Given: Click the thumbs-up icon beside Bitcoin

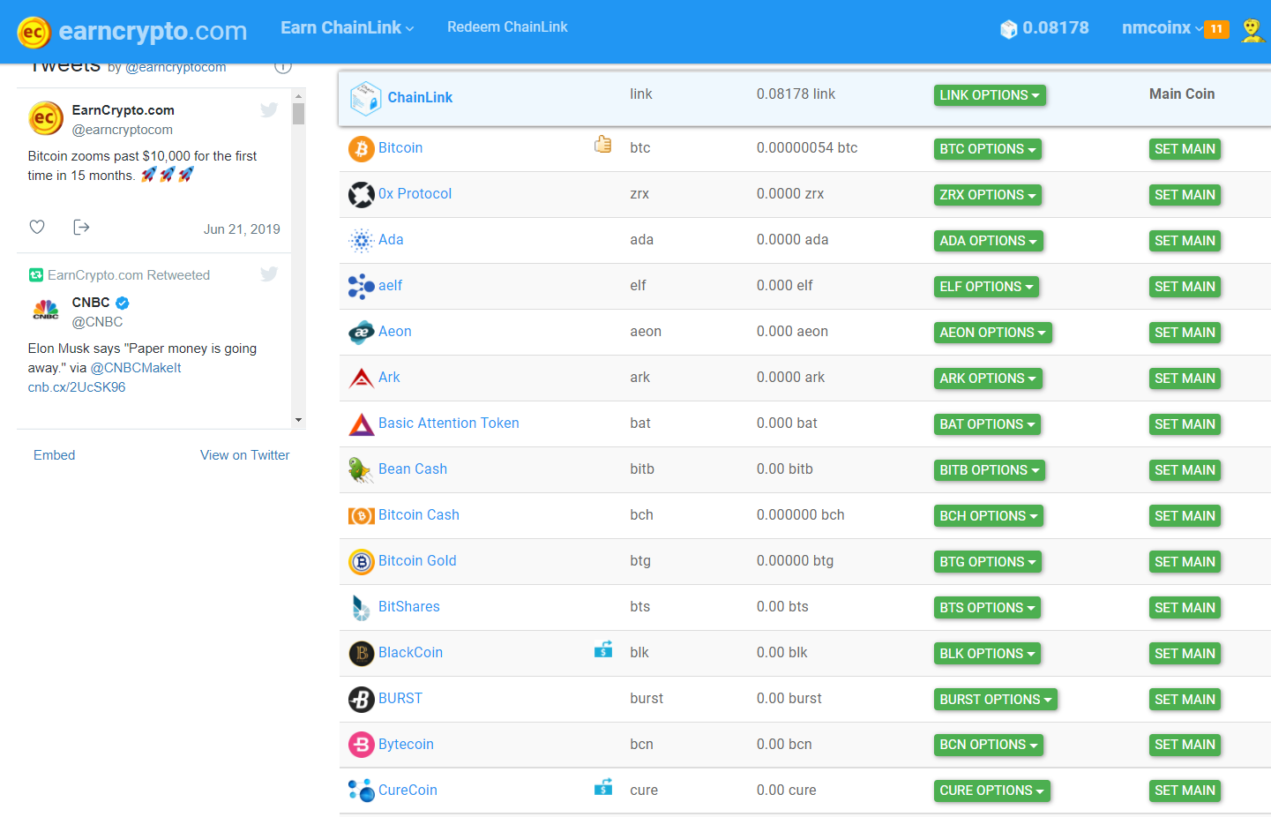Looking at the screenshot, I should tap(603, 144).
